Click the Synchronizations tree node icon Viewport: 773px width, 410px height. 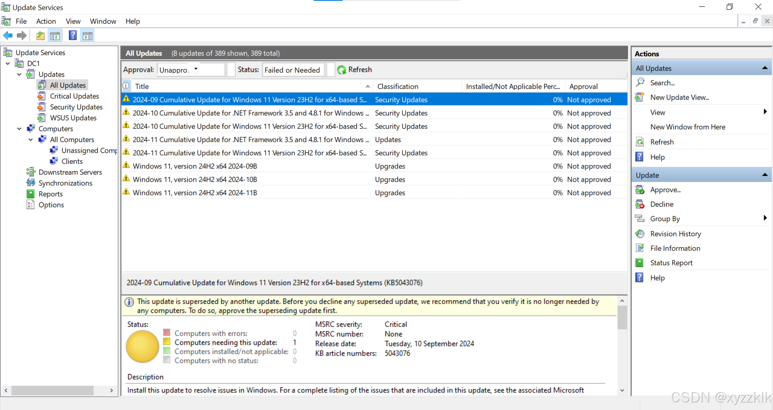click(x=31, y=183)
